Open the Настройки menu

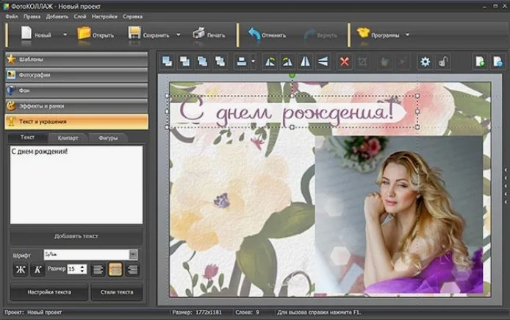tap(104, 15)
